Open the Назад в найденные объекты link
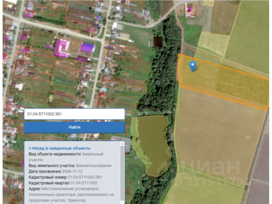Screen dimensions: 272x204 click(59, 148)
